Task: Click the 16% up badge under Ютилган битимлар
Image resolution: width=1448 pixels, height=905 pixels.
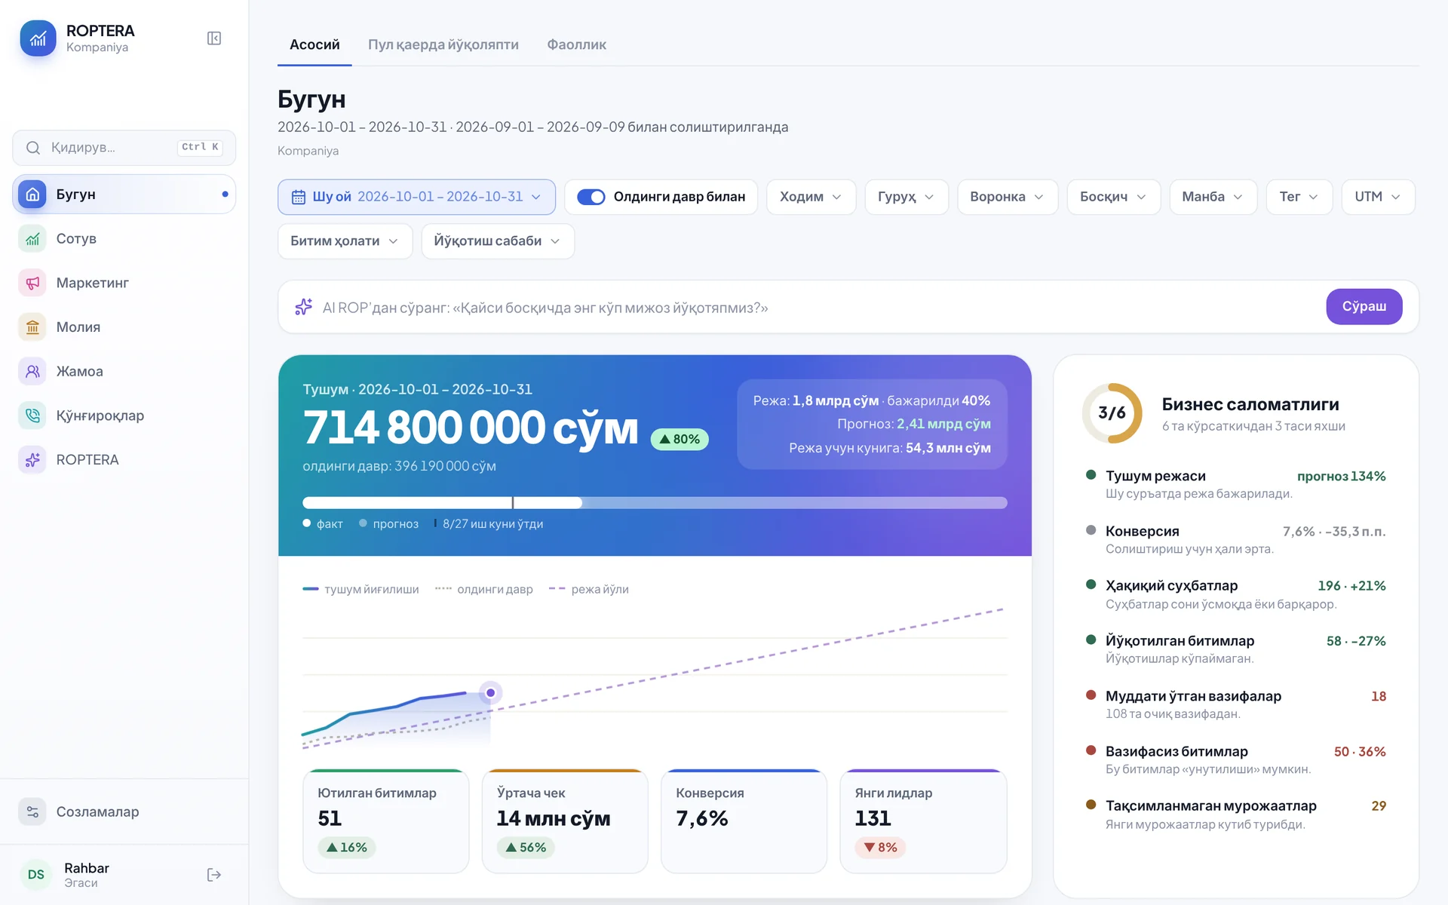Action: click(x=347, y=848)
